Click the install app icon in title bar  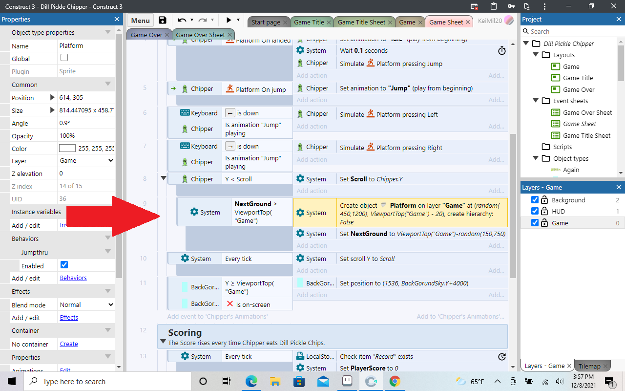pyautogui.click(x=526, y=6)
